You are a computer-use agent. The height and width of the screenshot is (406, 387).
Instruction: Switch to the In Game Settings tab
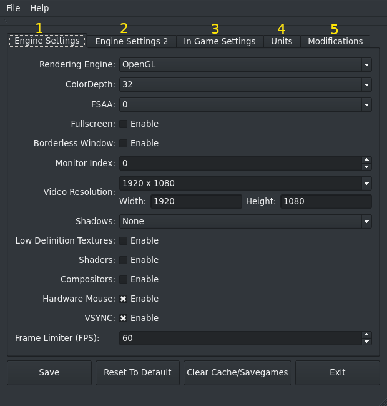point(219,41)
